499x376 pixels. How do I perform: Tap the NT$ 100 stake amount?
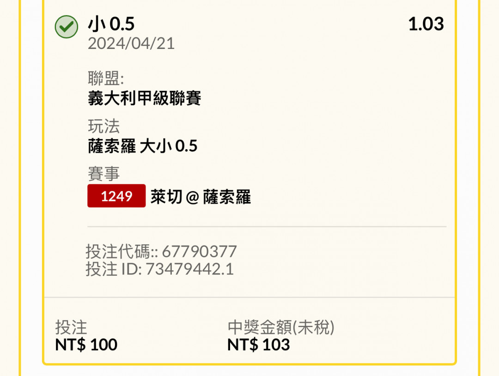(x=86, y=345)
